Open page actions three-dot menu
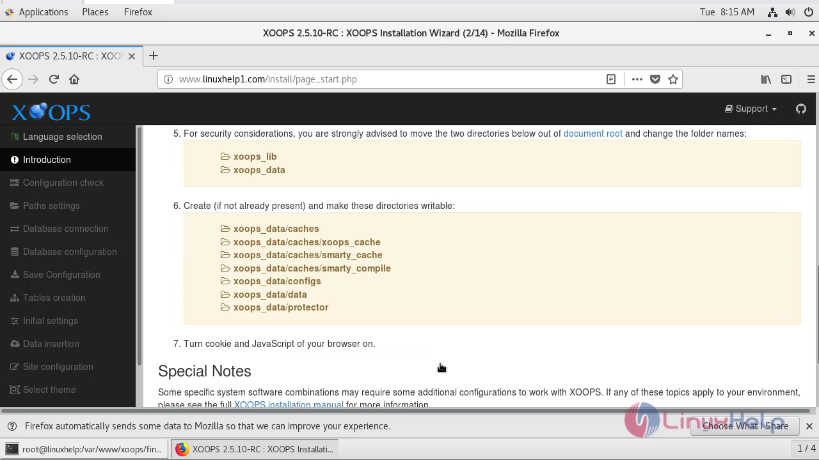The width and height of the screenshot is (819, 460). (x=637, y=79)
